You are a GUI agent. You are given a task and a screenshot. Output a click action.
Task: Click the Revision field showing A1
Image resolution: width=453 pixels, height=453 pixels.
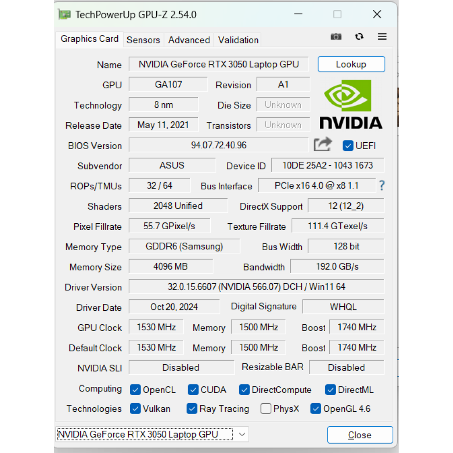point(283,84)
